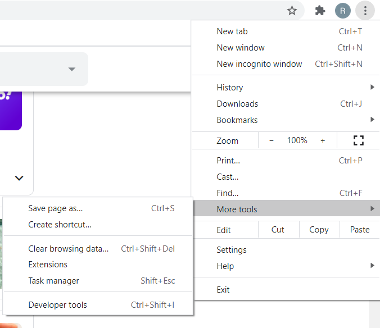Open Developer tools from submenu

(x=58, y=305)
